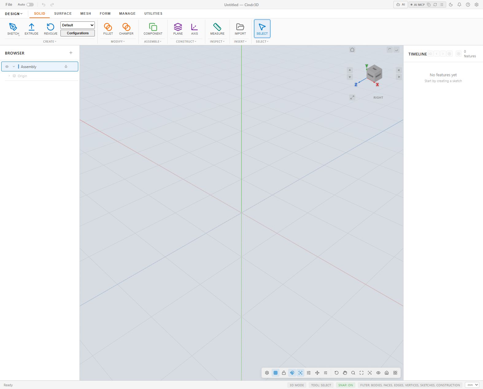Click the view cube

pos(374,74)
